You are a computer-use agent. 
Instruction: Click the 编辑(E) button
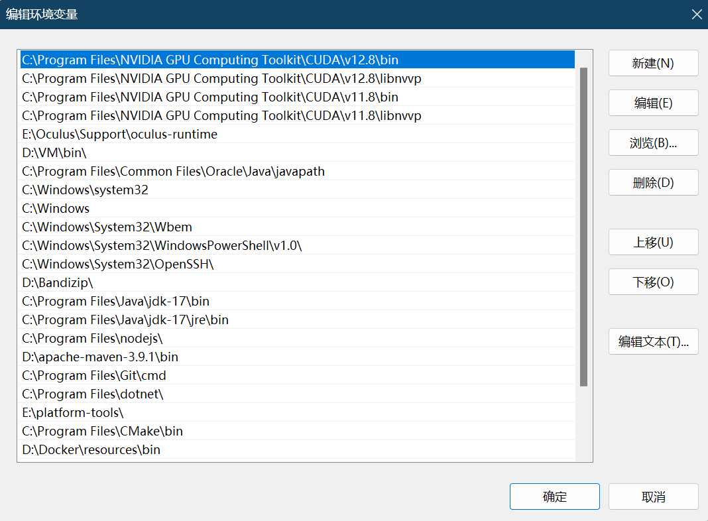click(x=653, y=103)
